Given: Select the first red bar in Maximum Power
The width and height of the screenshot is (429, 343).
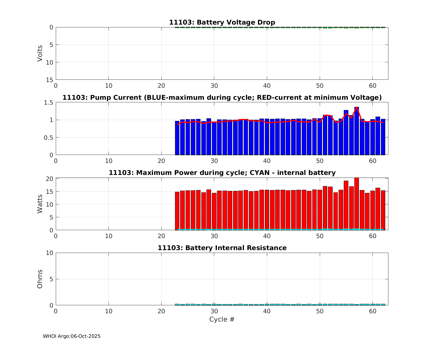Looking at the screenshot, I should point(177,211).
